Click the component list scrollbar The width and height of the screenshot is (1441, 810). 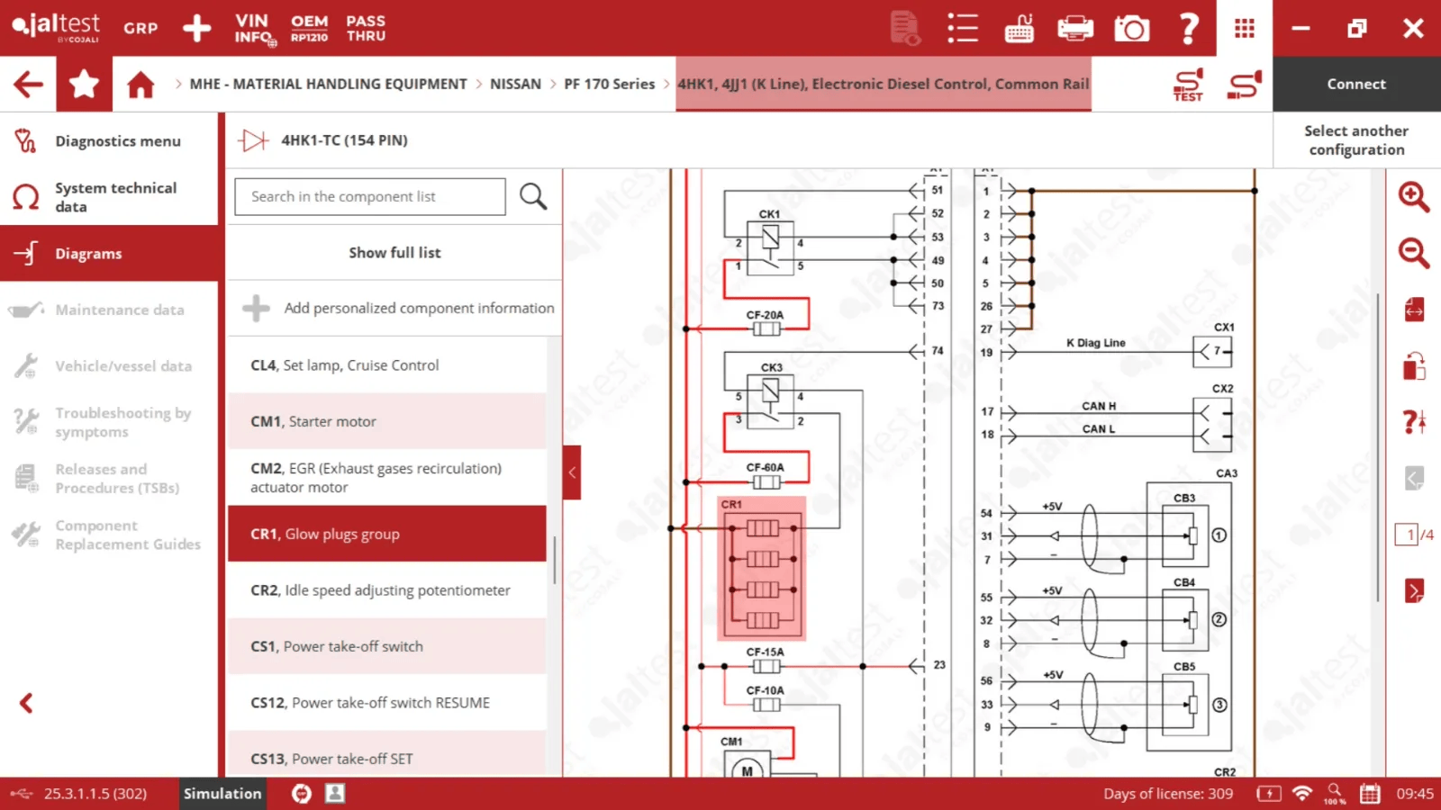pos(555,560)
